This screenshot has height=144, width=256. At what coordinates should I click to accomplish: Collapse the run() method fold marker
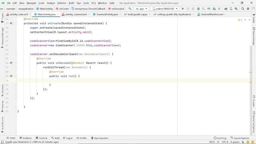pos(16,76)
